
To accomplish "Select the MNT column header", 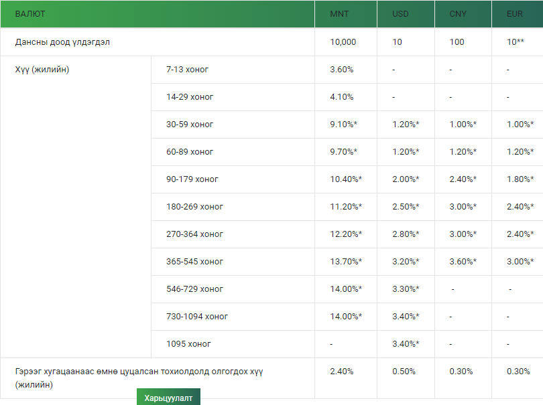I will [346, 14].
